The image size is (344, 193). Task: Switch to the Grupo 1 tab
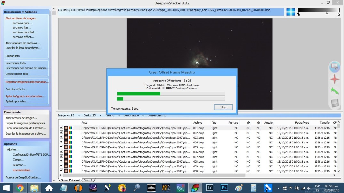pos(88,180)
